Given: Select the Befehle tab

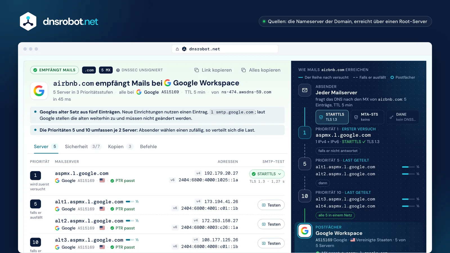Looking at the screenshot, I should (148, 146).
